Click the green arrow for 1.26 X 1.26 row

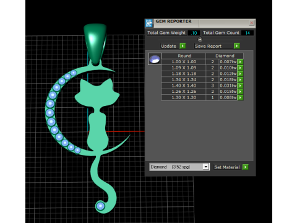[240, 92]
